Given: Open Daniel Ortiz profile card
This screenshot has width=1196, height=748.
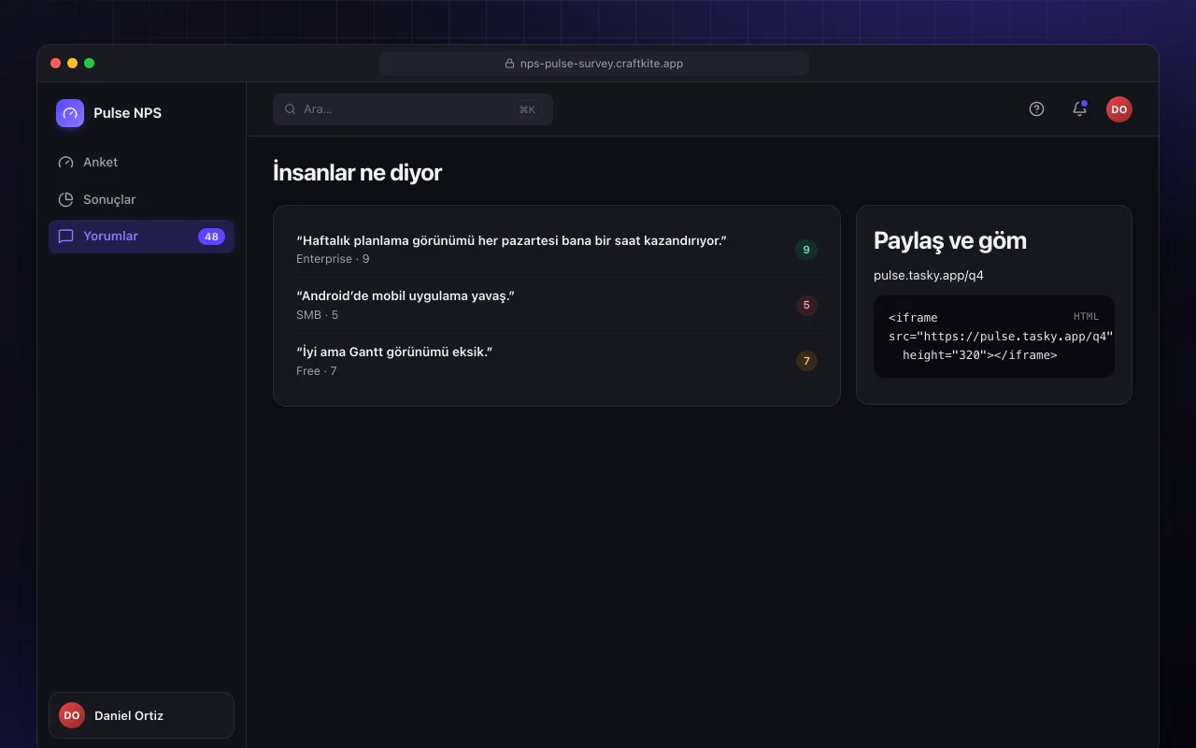Looking at the screenshot, I should point(141,715).
